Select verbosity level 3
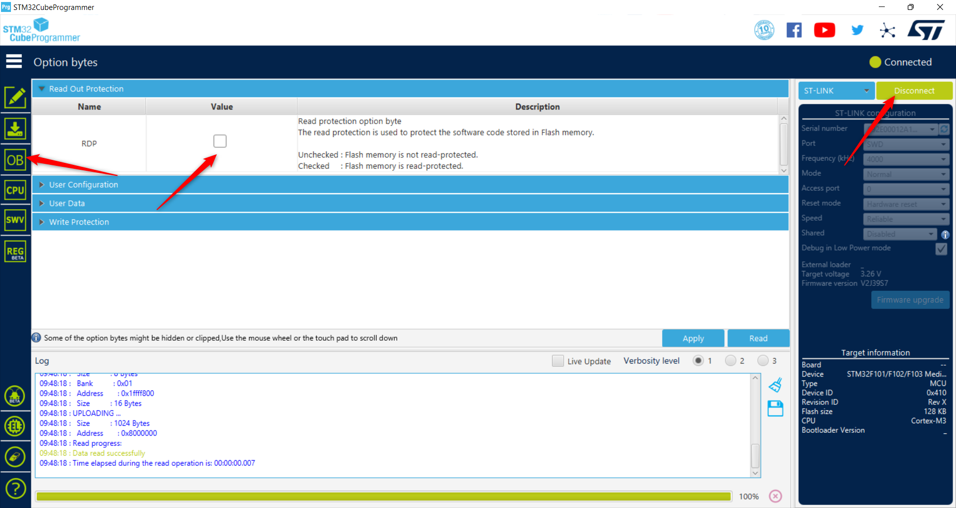This screenshot has width=956, height=508. 763,360
